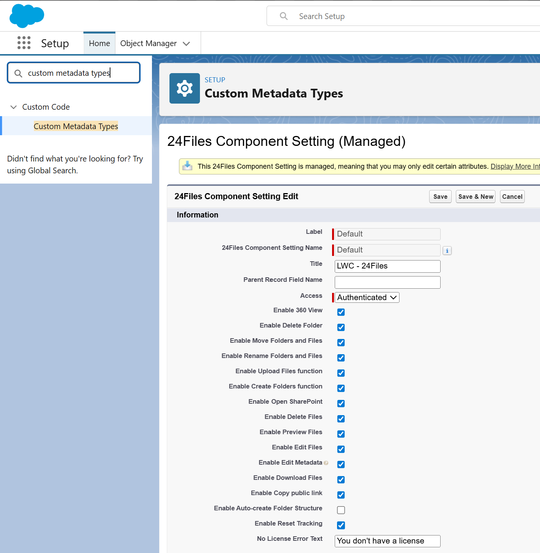Expand the Object Manager dropdown arrow
Image resolution: width=540 pixels, height=553 pixels.
186,44
